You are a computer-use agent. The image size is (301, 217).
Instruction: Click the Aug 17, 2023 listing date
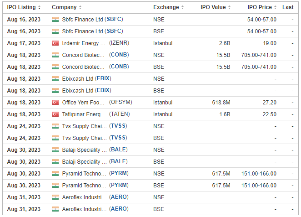tap(24, 43)
